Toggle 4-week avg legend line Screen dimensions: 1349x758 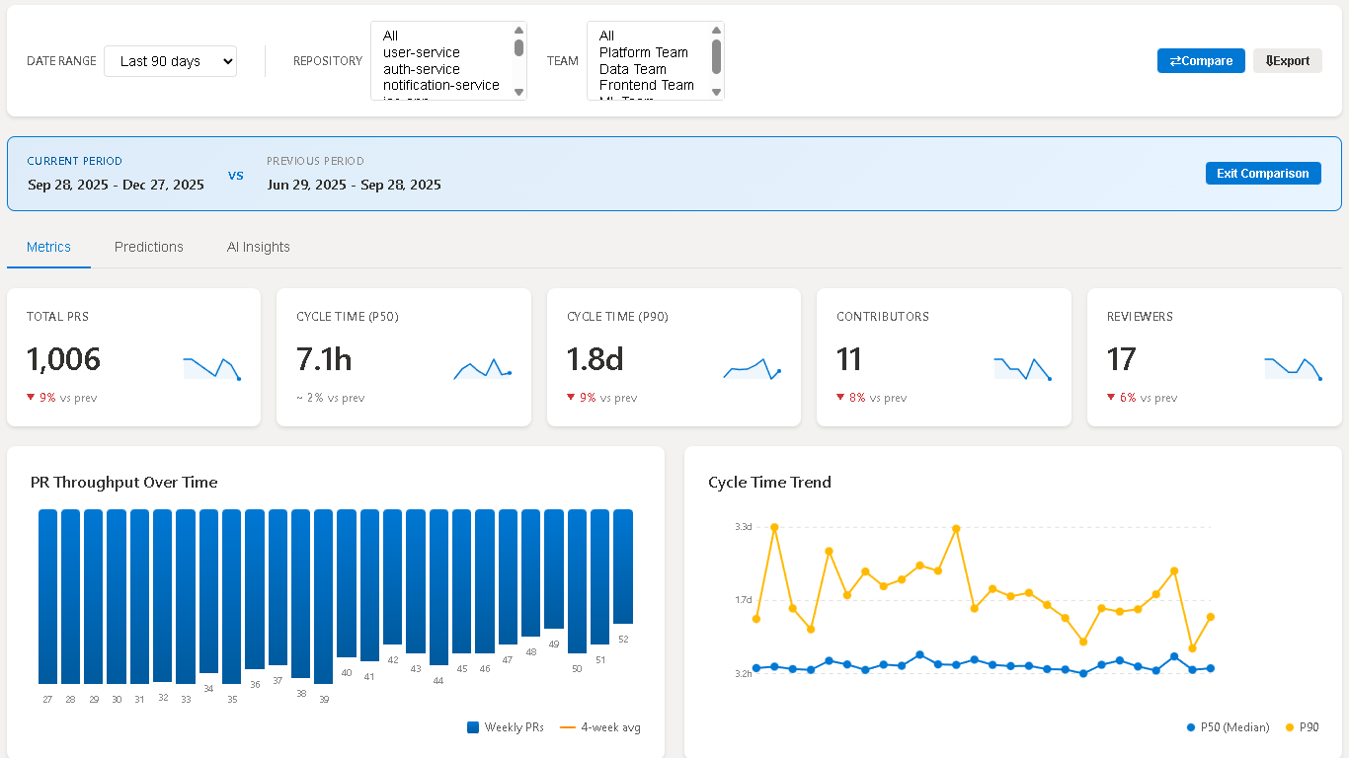(x=567, y=727)
